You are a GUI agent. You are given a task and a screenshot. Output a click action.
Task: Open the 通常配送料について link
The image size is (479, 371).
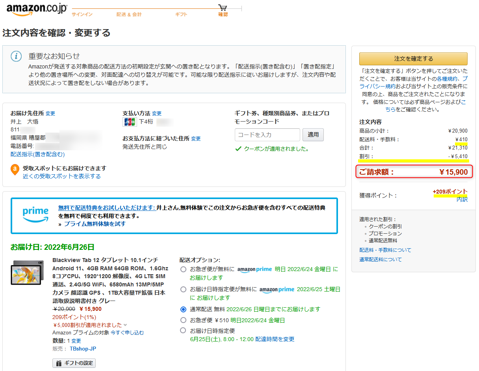pyautogui.click(x=381, y=260)
